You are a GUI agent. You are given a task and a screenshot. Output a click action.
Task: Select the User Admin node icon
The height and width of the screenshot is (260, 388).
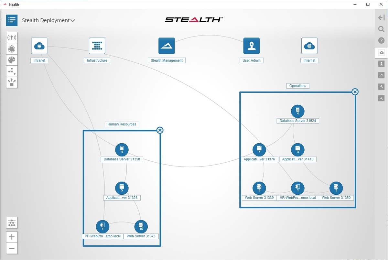click(x=252, y=46)
